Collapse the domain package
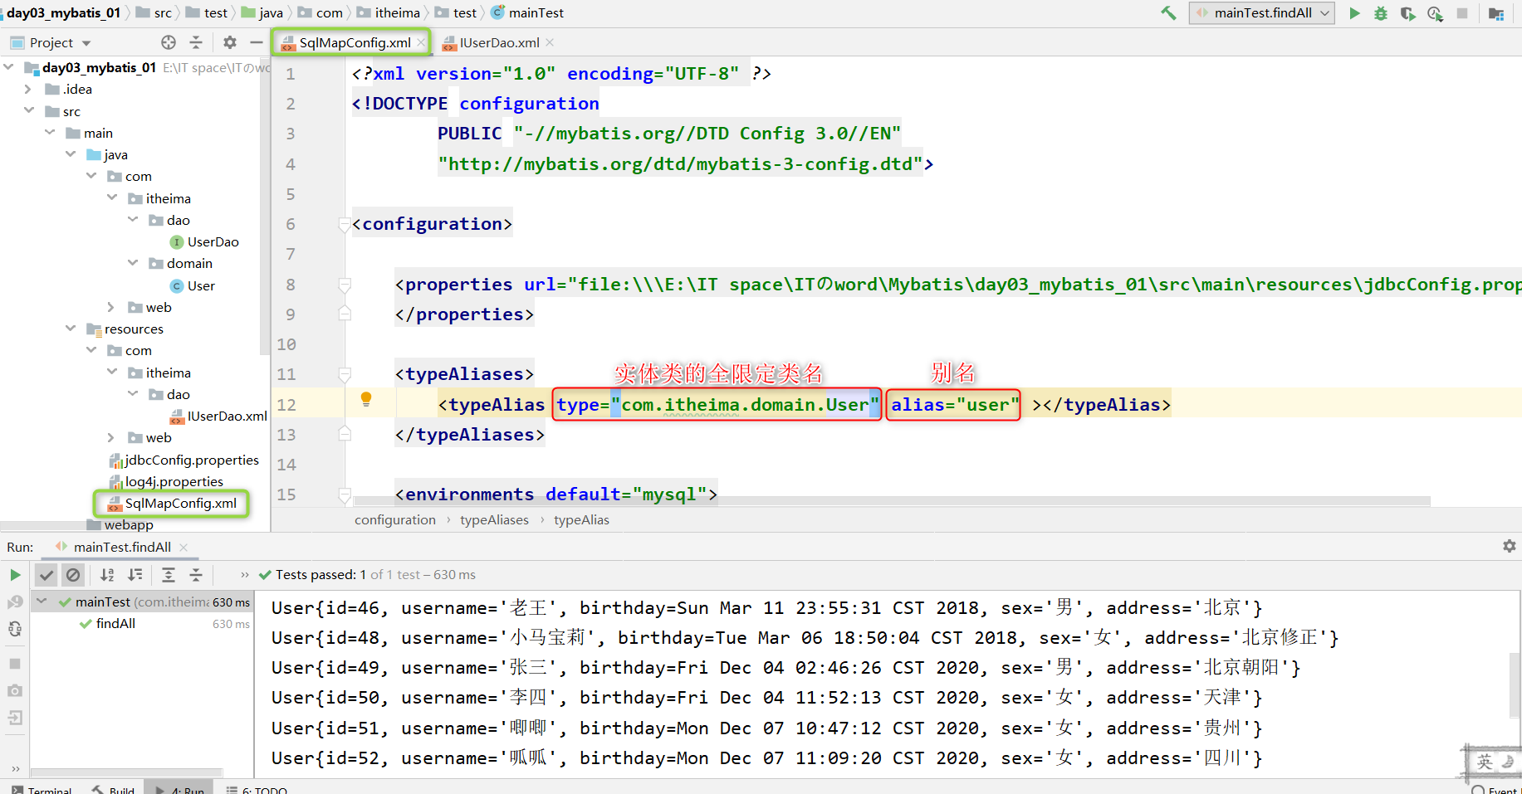This screenshot has height=794, width=1522. pos(133,263)
